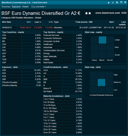This screenshot has width=128, height=136.
Task: Select the GGY country row
Action: pyautogui.click(x=21, y=53)
